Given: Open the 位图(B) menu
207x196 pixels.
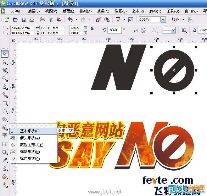Looking at the screenshot, I should click(x=120, y=11).
